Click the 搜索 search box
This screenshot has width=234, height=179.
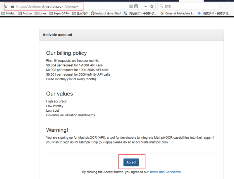click(x=188, y=6)
